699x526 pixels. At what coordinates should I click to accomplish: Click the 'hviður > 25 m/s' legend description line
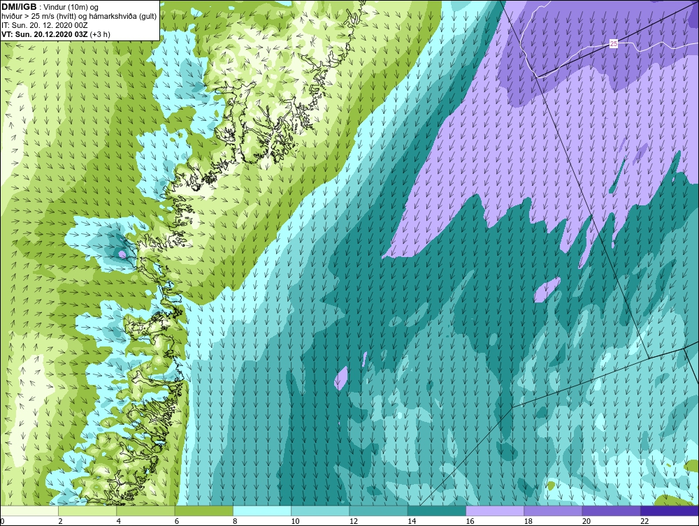pos(79,17)
